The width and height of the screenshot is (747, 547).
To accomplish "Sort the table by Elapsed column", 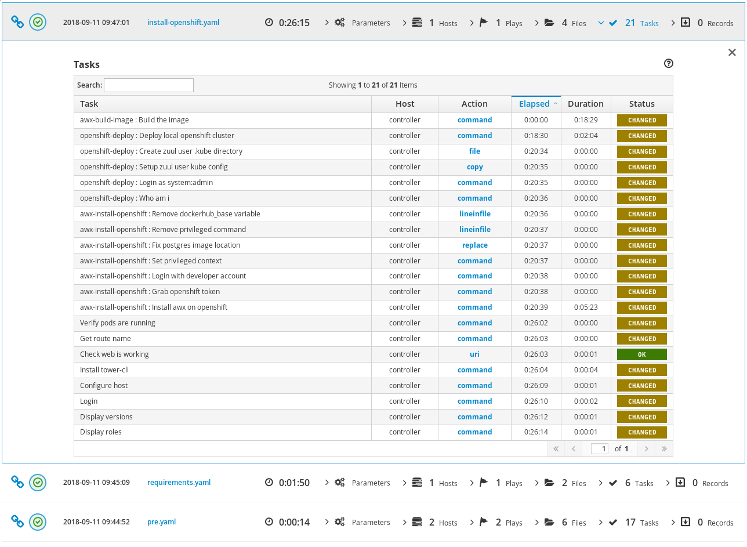I will click(x=535, y=104).
